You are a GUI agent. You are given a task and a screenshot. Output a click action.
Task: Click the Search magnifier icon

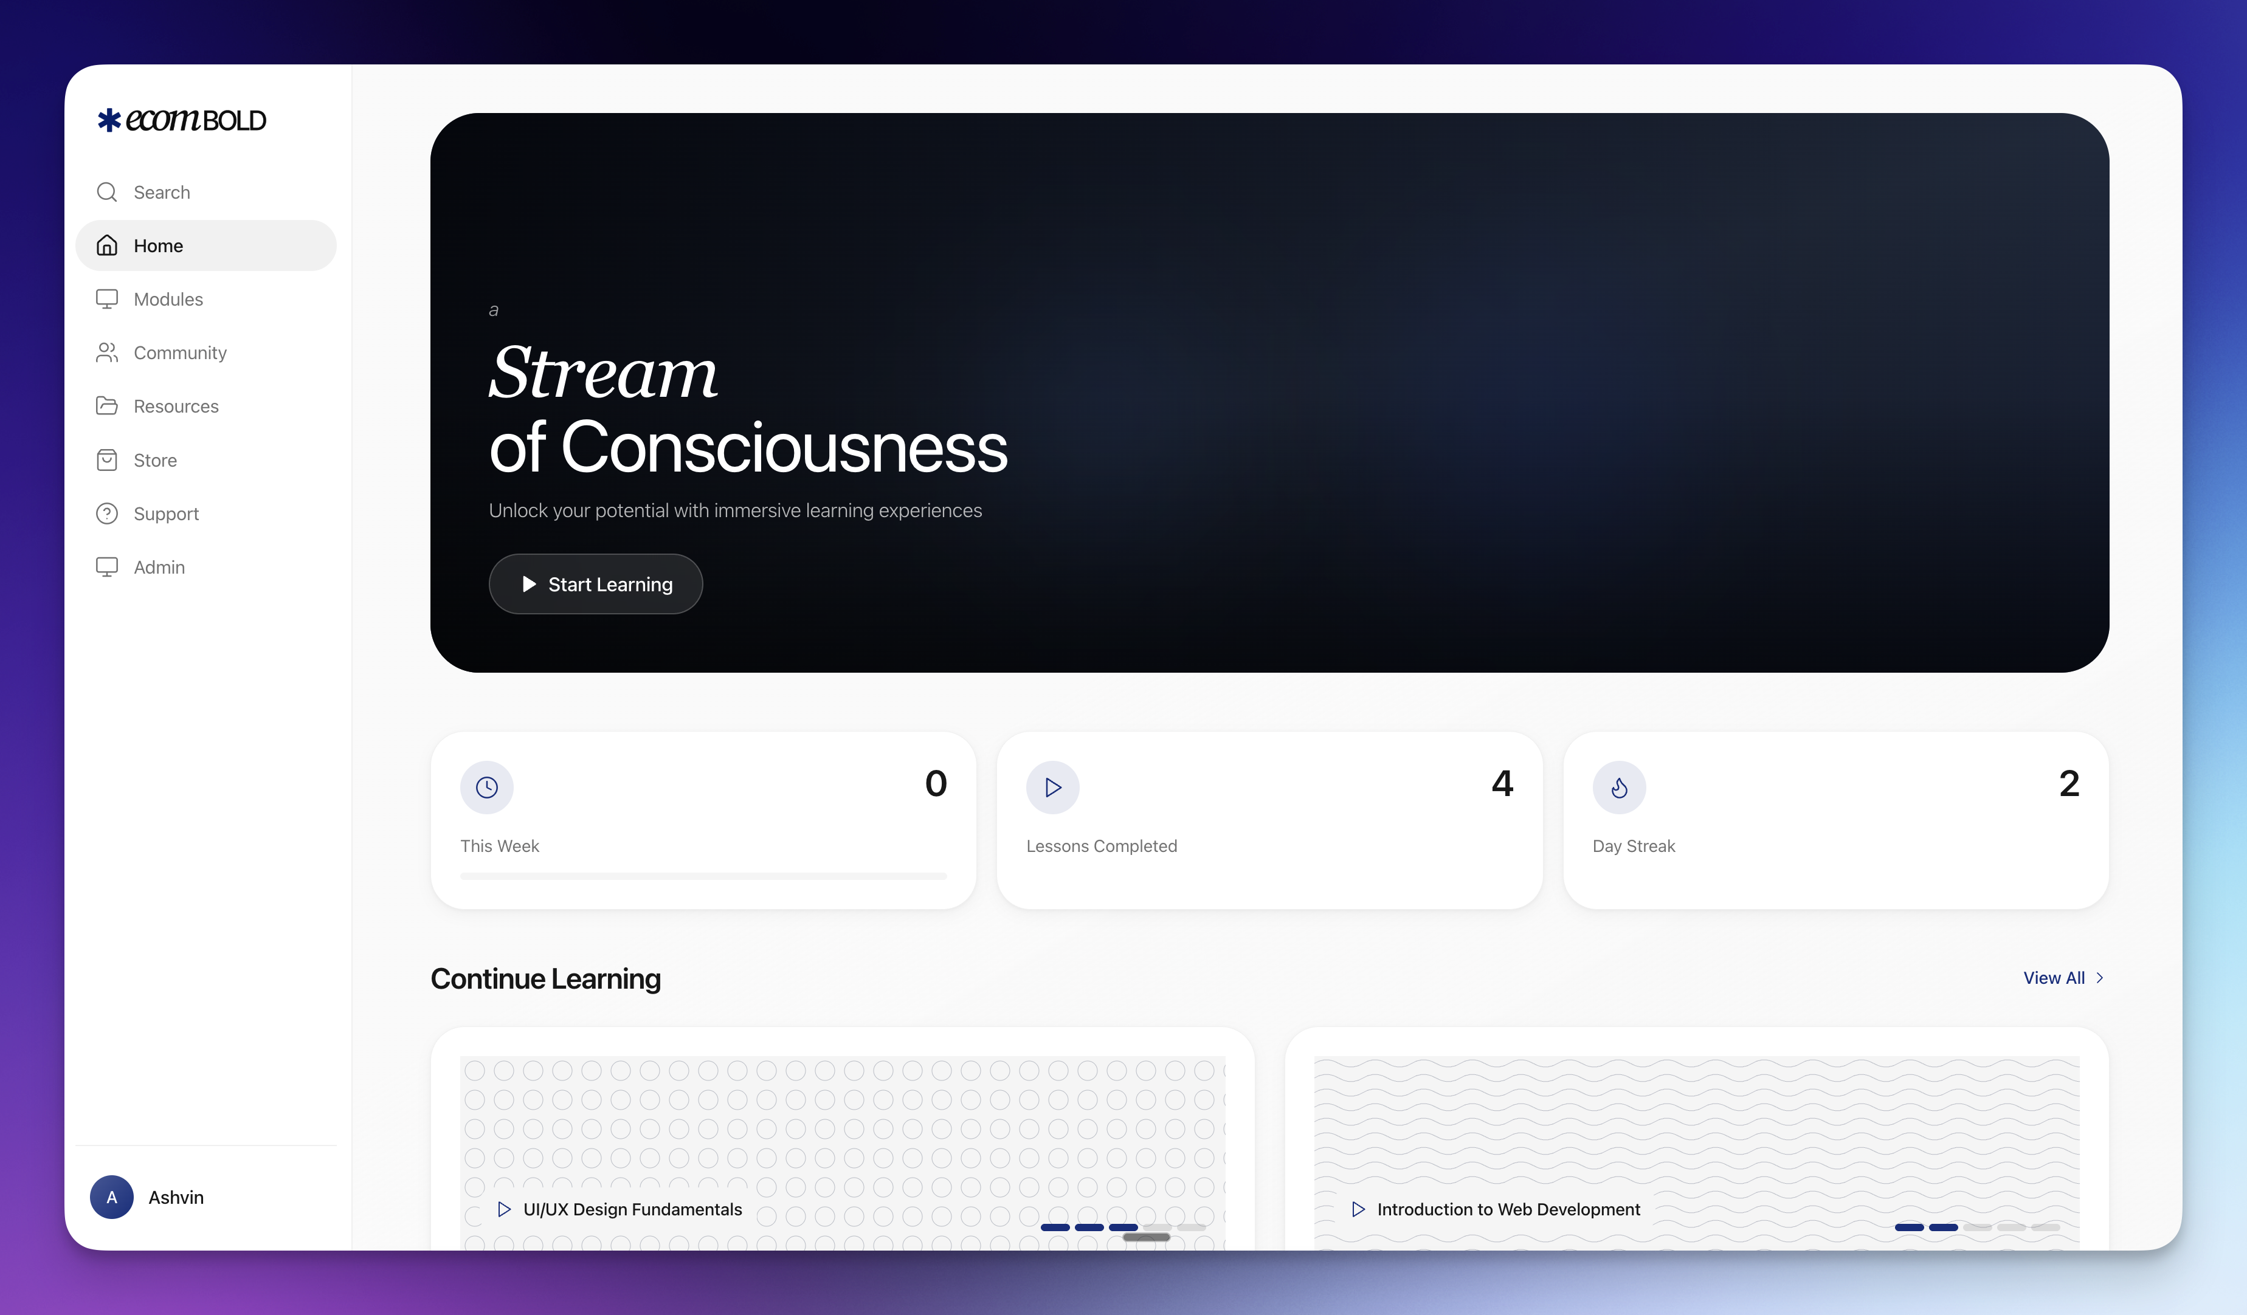[x=107, y=191]
